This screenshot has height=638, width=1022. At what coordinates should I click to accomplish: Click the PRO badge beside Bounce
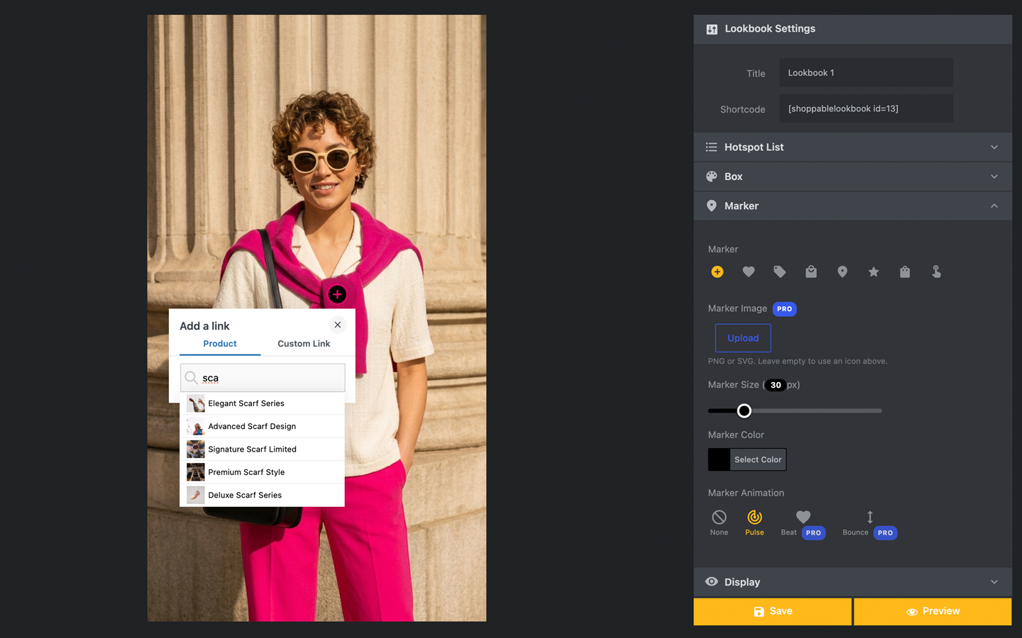click(885, 533)
